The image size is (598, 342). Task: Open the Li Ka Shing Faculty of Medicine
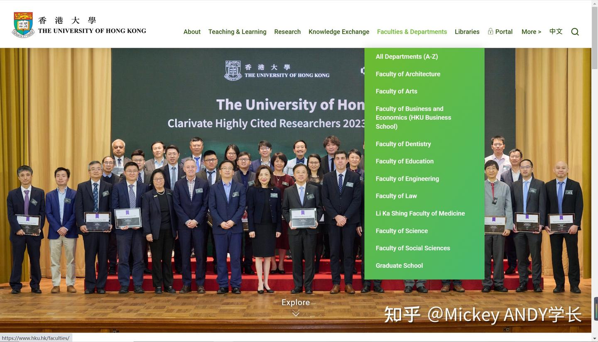(x=420, y=213)
